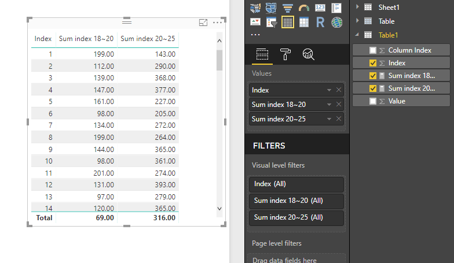Uncheck the Sum index 18... measure checkbox
Image resolution: width=454 pixels, height=263 pixels.
point(373,76)
